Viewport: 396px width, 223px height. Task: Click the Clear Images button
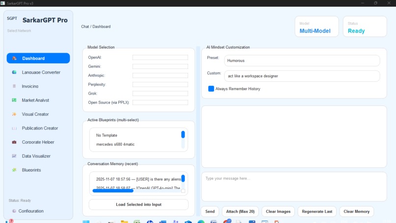[x=278, y=211]
